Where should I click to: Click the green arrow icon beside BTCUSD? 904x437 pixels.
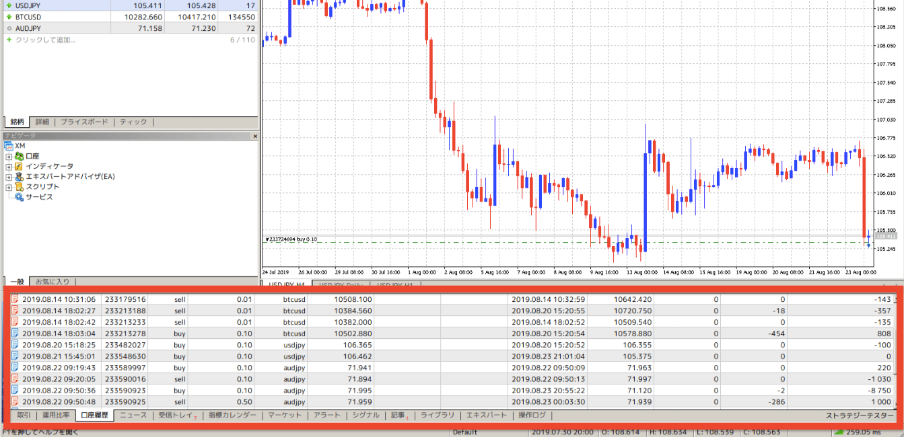(9, 17)
